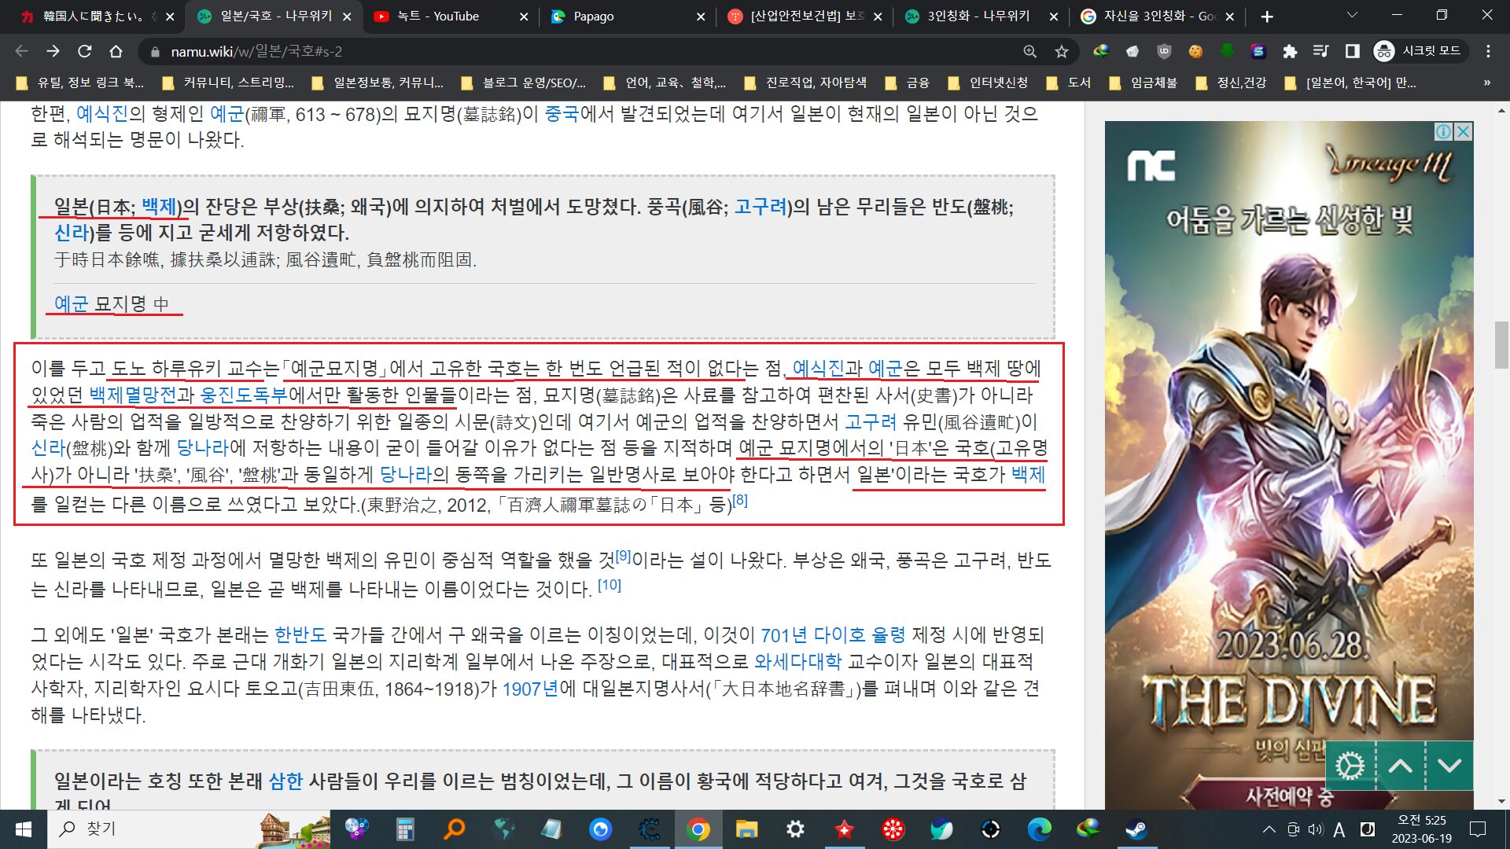
Task: Click the page vertical scrollbar thumb
Action: pos(1501,344)
